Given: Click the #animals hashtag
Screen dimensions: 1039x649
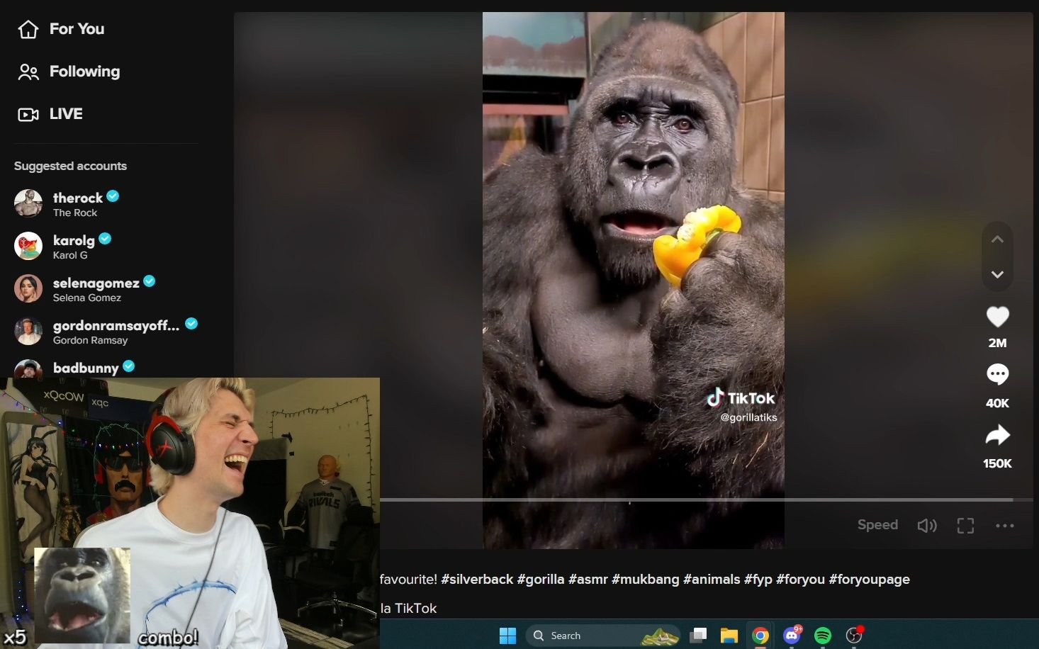Looking at the screenshot, I should (712, 580).
